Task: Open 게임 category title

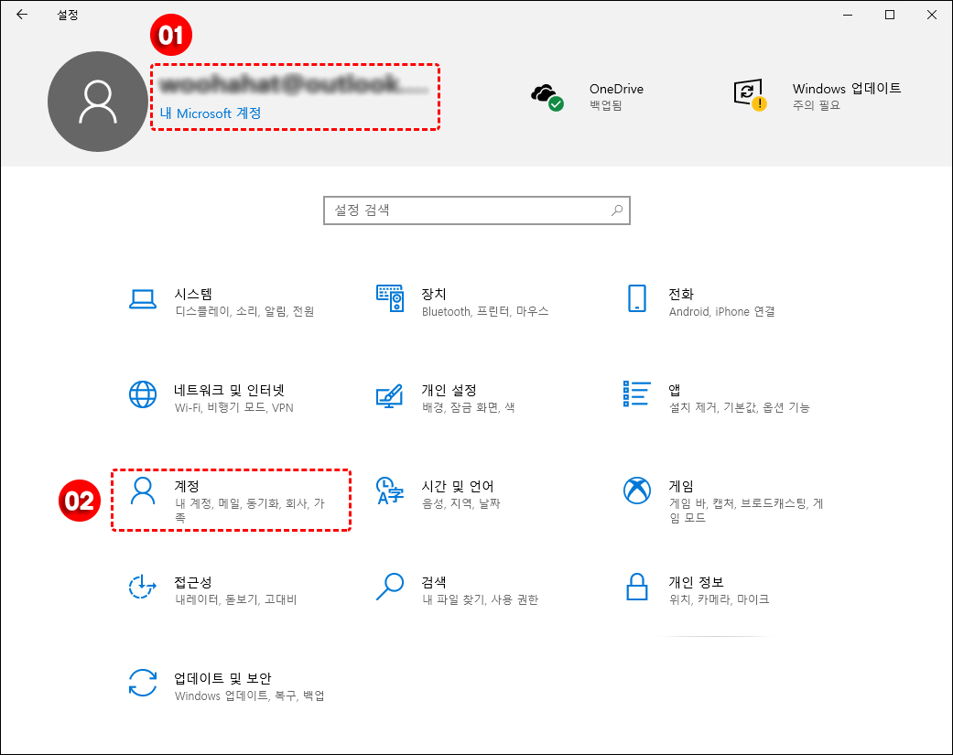Action: pyautogui.click(x=681, y=486)
